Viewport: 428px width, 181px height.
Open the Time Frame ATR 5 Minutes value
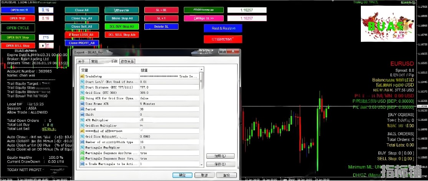(x=169, y=104)
